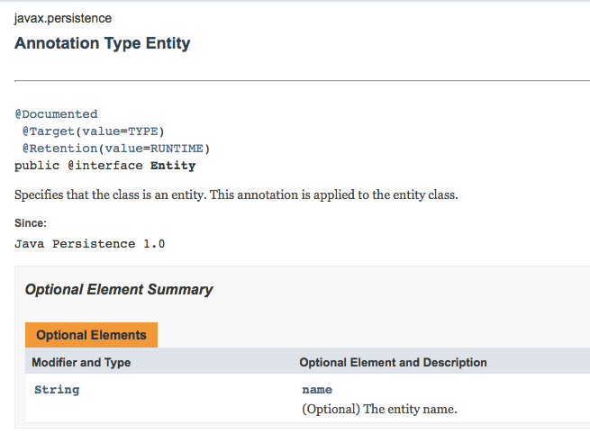Click the javax.persistence package label
This screenshot has height=434, width=590.
pos(63,18)
